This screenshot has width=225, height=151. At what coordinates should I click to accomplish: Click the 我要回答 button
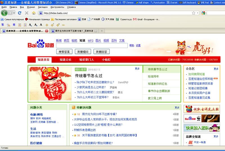tap(102, 52)
